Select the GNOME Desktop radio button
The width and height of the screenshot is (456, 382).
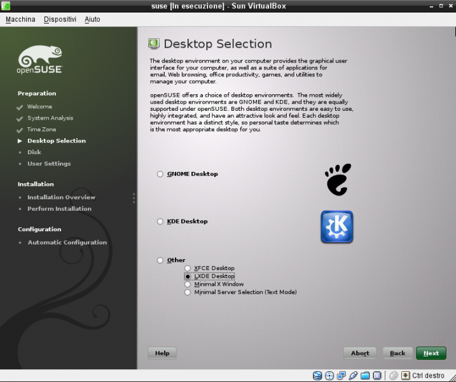(x=160, y=174)
